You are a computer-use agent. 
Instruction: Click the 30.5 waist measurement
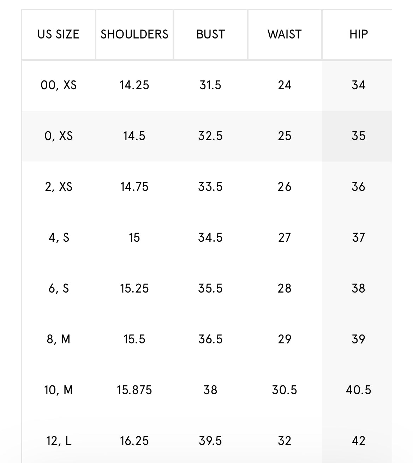click(x=285, y=390)
